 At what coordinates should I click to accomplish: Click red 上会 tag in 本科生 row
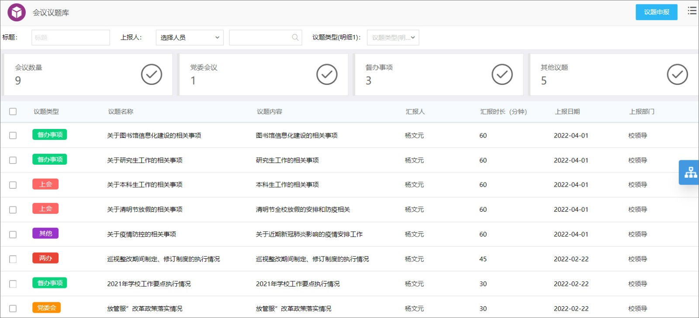[x=45, y=184]
